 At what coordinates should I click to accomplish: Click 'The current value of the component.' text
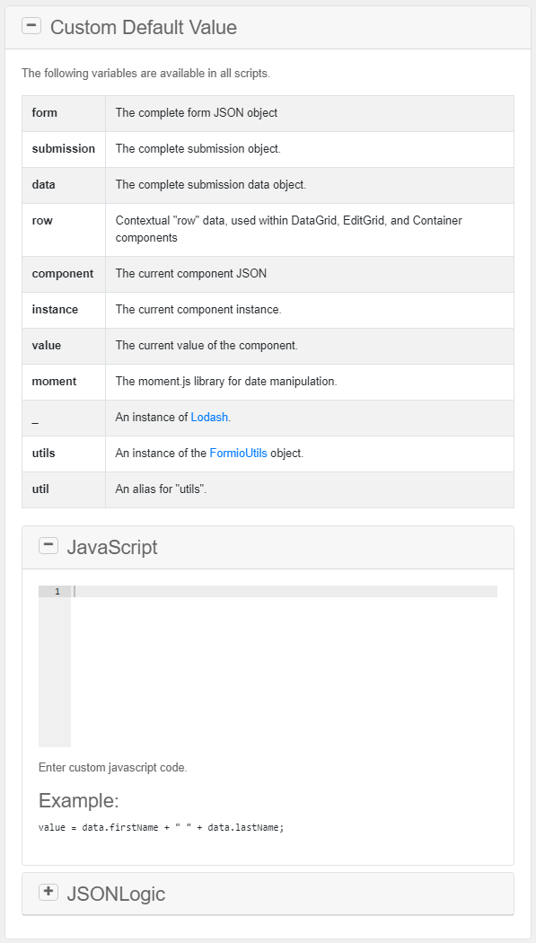point(206,346)
